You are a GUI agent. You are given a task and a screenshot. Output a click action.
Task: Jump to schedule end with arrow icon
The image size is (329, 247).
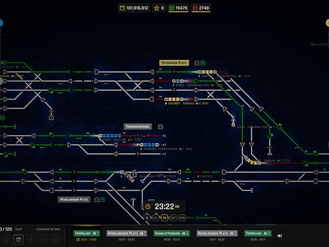(280, 235)
